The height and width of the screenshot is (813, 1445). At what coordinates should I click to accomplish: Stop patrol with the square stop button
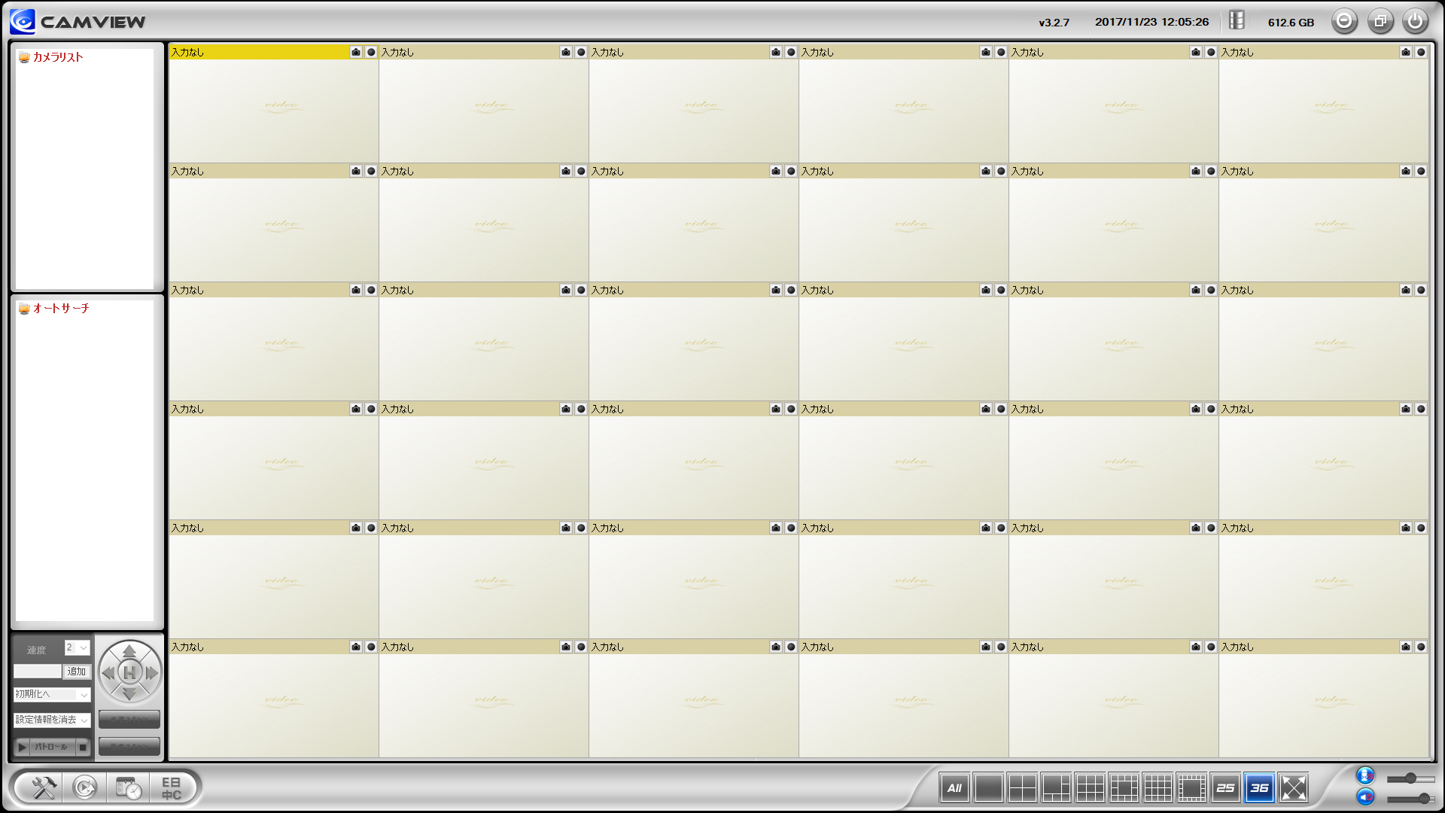(x=83, y=747)
